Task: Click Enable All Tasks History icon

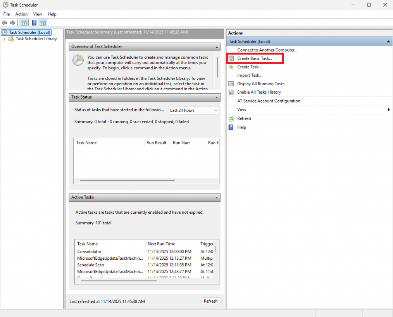Action: point(230,92)
